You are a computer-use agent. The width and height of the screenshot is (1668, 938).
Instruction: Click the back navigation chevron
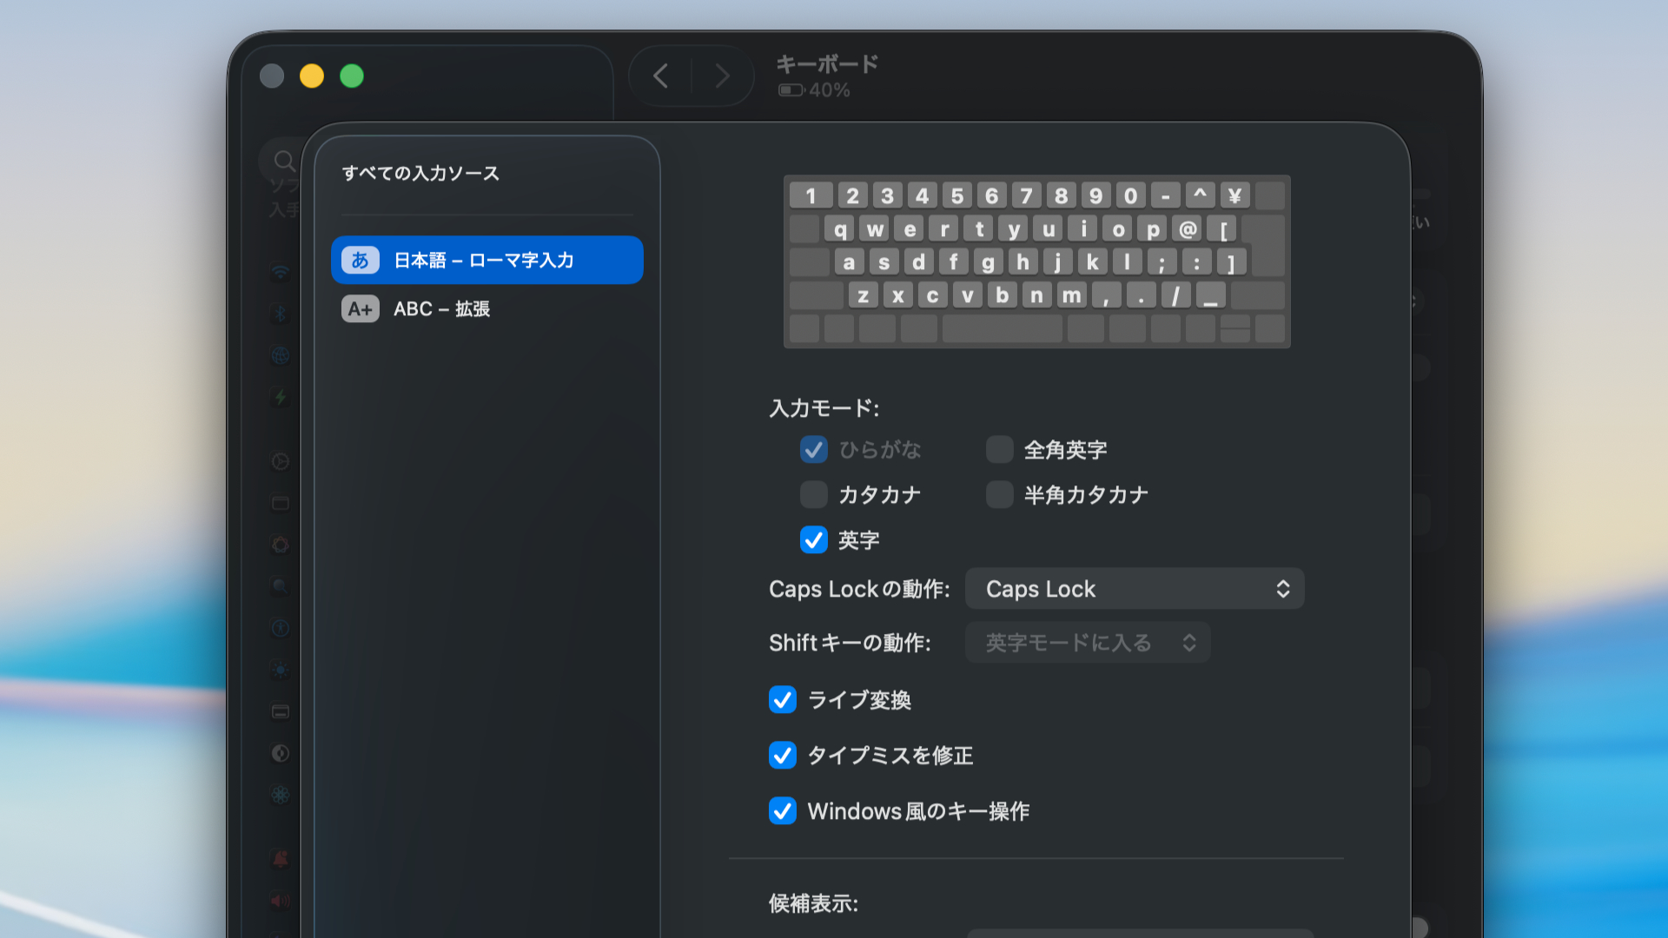(661, 76)
